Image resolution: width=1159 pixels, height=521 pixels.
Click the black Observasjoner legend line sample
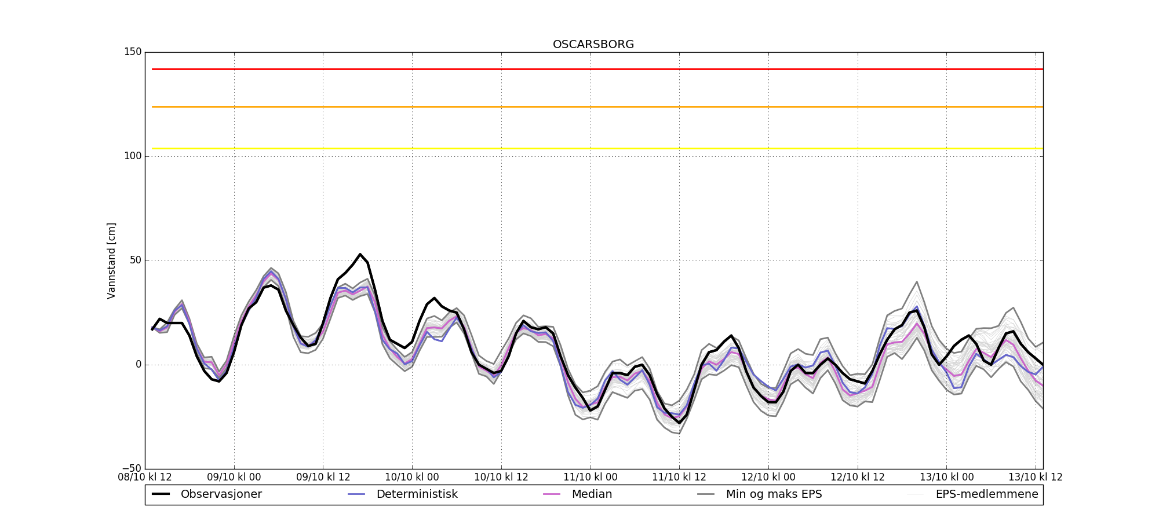click(161, 494)
